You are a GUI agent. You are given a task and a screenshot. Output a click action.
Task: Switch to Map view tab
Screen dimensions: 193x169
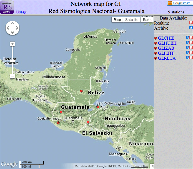coord(117,20)
